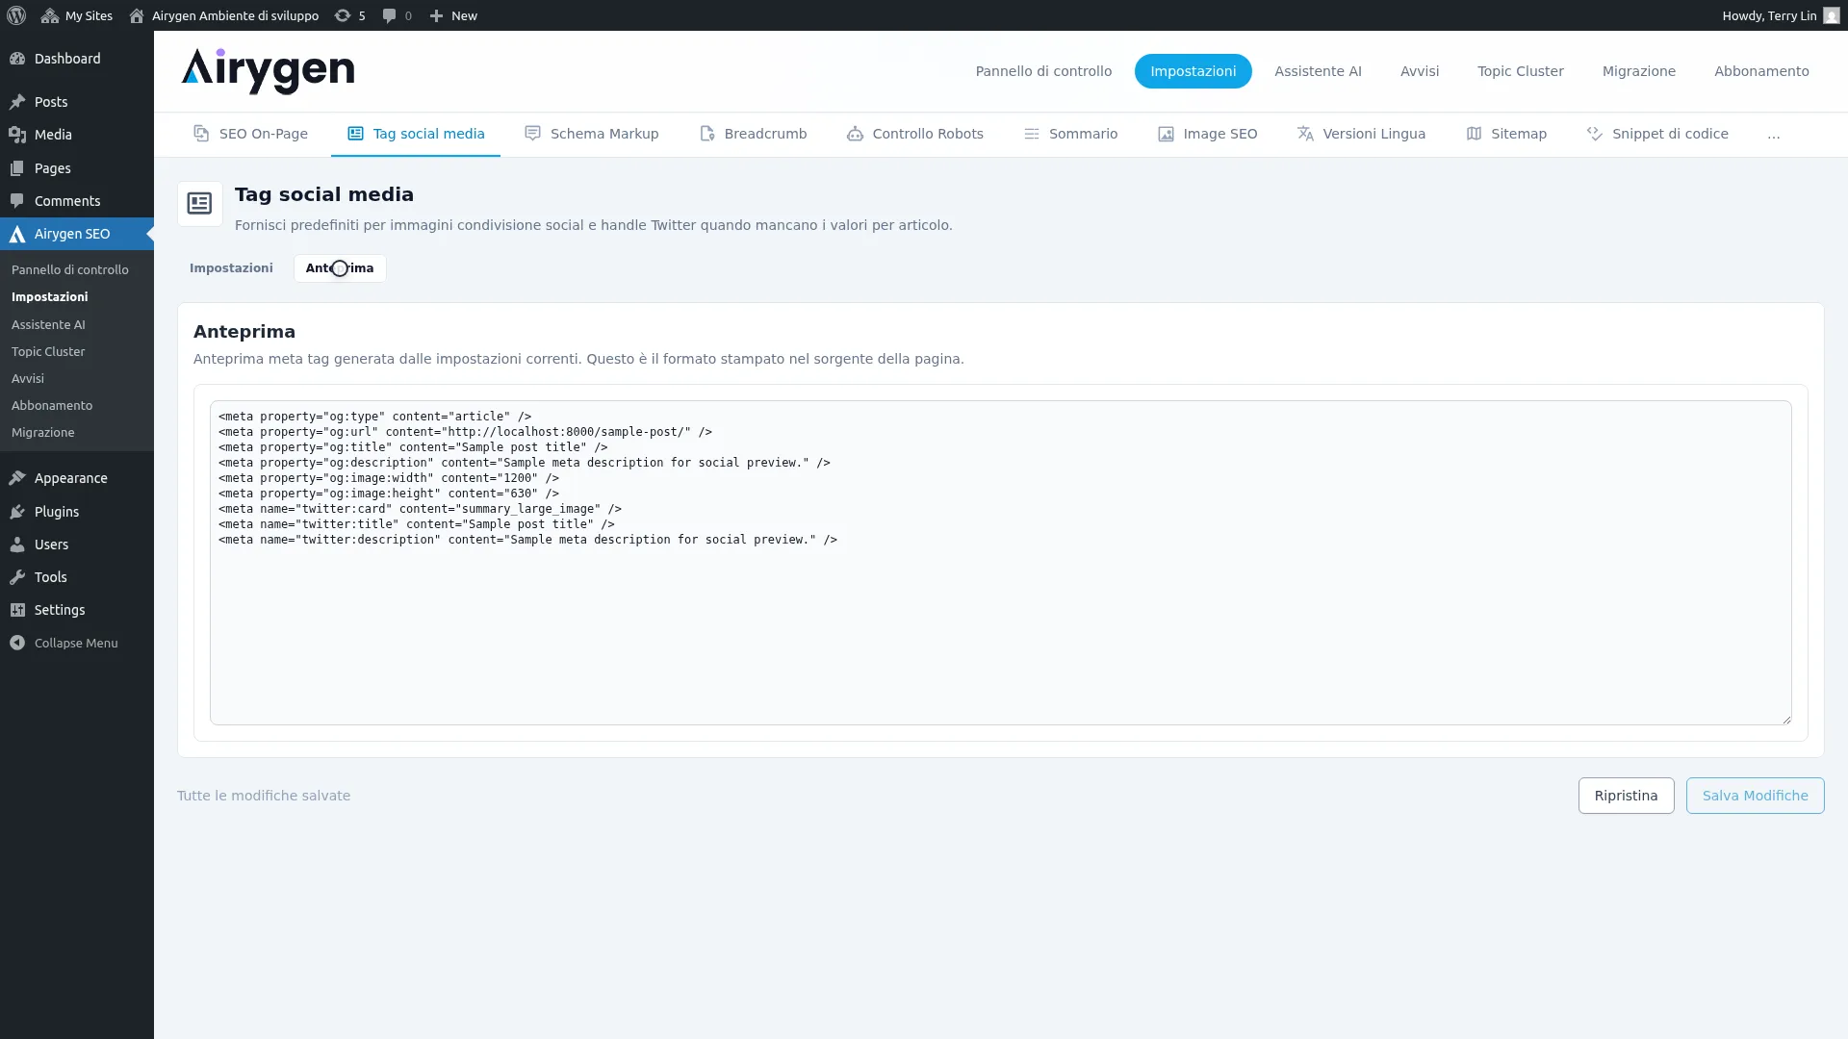Click the Tag social media heading icon
Screen dimensions: 1848x1039
pos(199,203)
